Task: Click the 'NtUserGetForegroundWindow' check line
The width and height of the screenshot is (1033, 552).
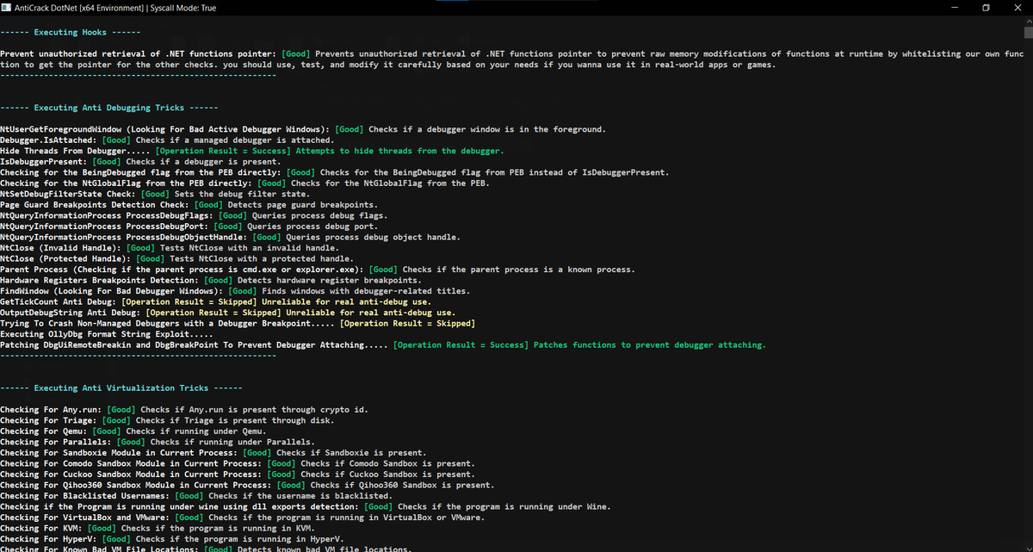Action: [303, 130]
